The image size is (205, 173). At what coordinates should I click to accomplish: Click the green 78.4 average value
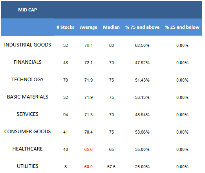coord(88,45)
